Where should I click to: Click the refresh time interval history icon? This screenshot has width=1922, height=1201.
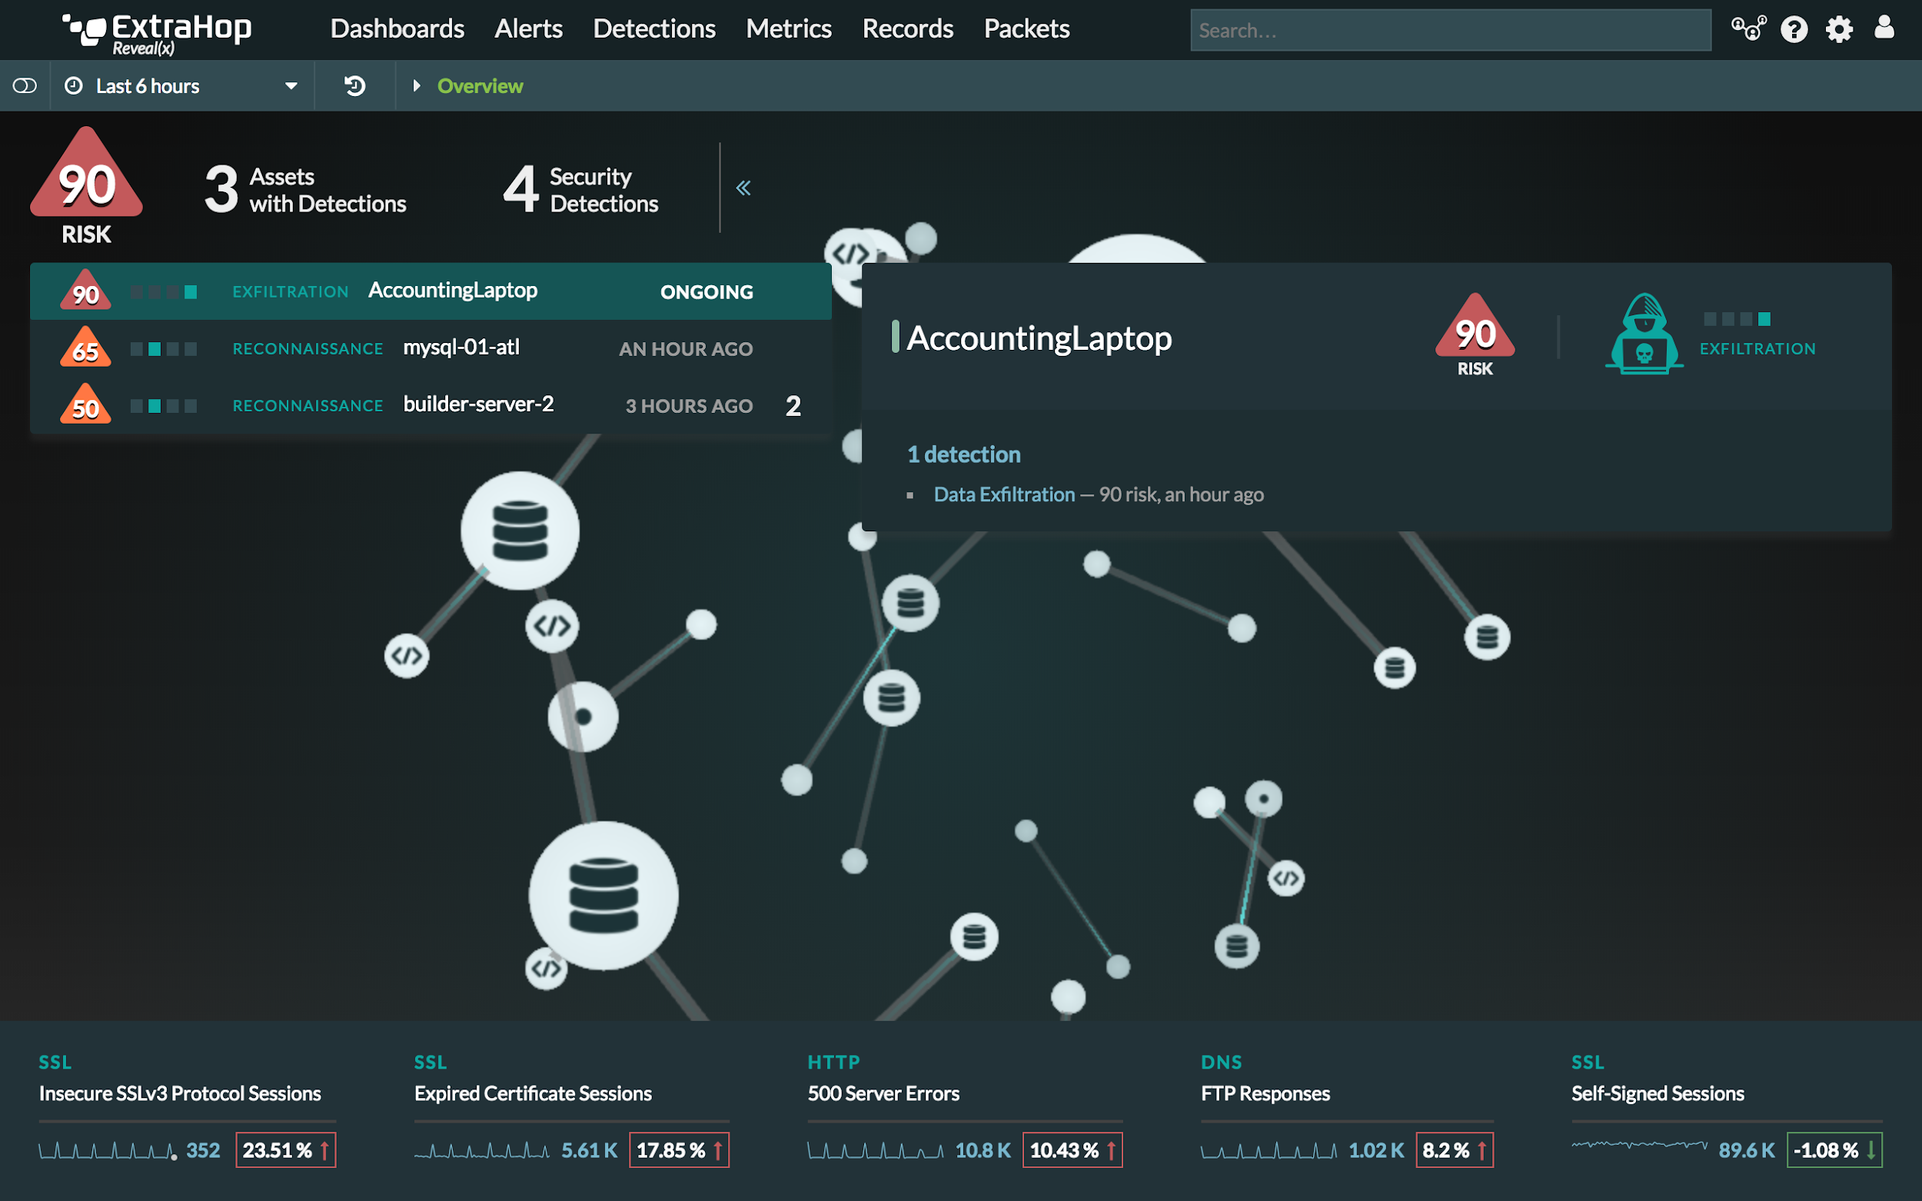click(x=355, y=86)
